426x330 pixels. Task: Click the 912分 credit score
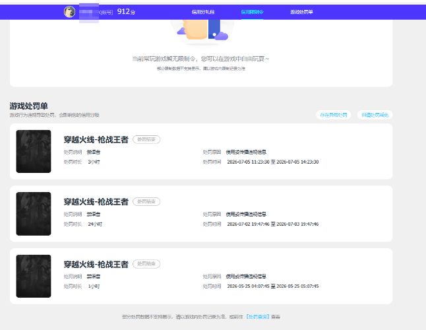126,12
